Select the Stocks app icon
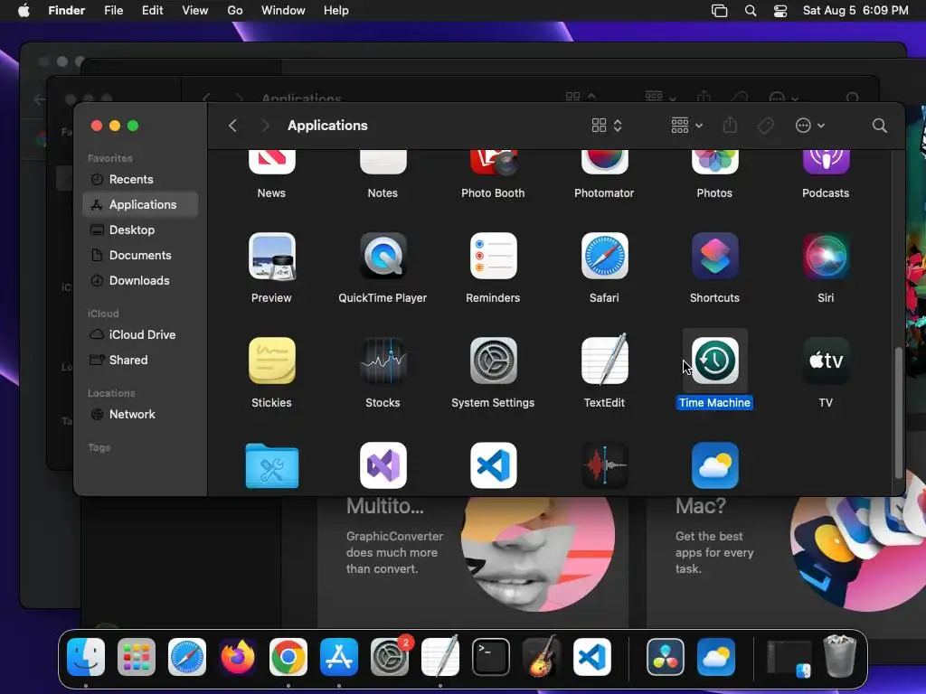The height and width of the screenshot is (694, 926). click(383, 361)
